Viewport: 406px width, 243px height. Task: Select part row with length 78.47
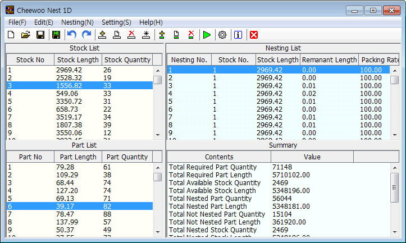point(80,214)
